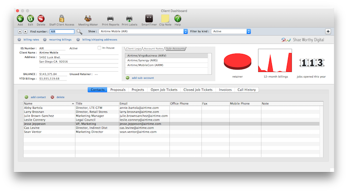Open the Invoices tab
348x192 pixels.
click(x=225, y=90)
